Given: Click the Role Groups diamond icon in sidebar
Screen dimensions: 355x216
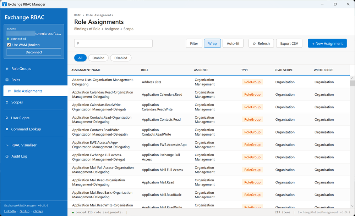Looking at the screenshot, I should tap(7, 69).
